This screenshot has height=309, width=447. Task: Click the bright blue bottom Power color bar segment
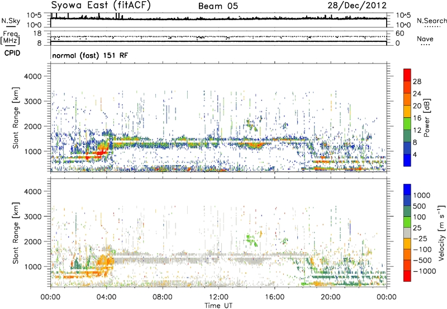407,160
